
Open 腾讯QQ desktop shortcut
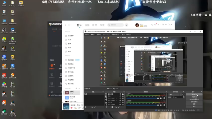[4, 94]
